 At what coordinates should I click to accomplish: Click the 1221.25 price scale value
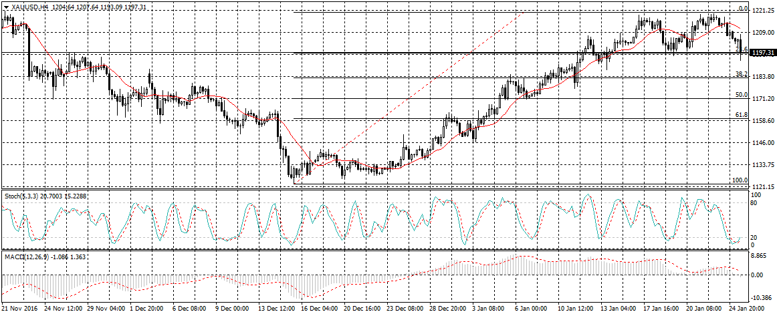(x=762, y=11)
